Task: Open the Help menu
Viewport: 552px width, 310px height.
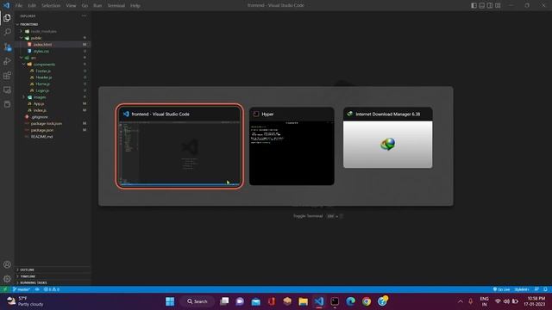Action: pyautogui.click(x=135, y=6)
